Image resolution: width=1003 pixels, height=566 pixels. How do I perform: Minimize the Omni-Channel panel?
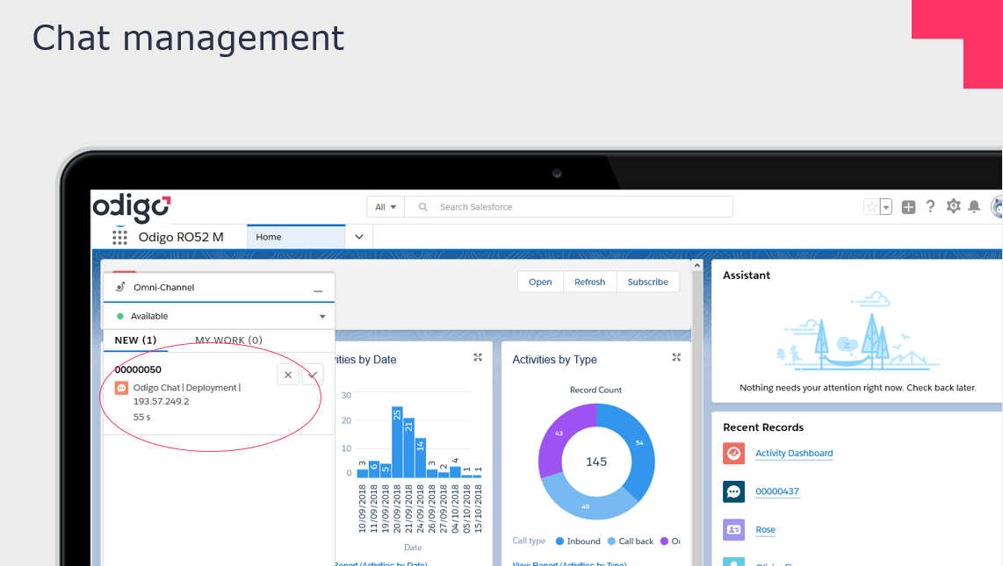pos(318,290)
